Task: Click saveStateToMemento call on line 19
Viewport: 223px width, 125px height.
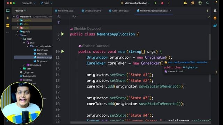Action: click(x=158, y=104)
